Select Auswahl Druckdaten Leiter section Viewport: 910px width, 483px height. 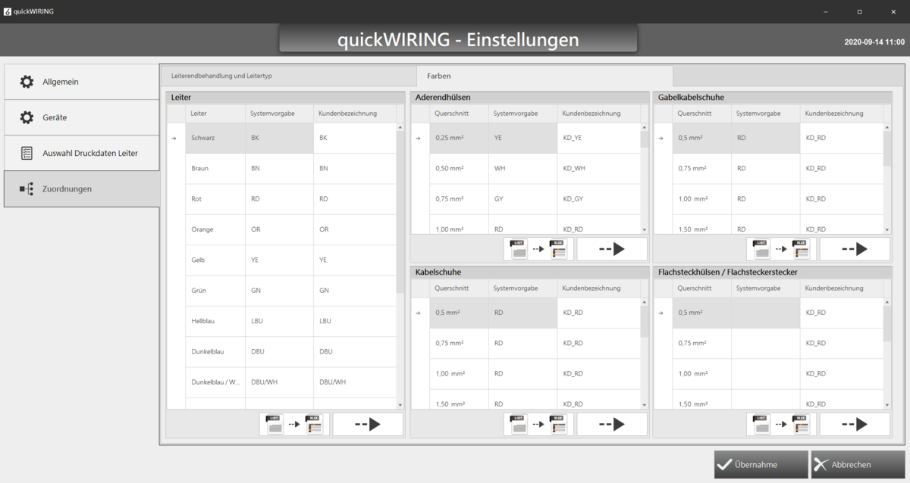pyautogui.click(x=82, y=153)
